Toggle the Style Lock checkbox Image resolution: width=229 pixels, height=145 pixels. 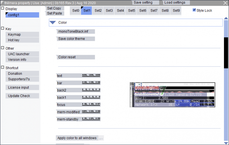click(194, 10)
